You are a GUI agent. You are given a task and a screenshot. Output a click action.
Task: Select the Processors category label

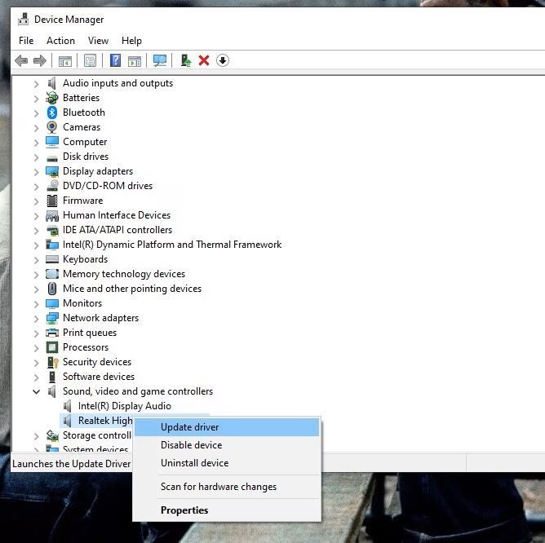(x=86, y=347)
